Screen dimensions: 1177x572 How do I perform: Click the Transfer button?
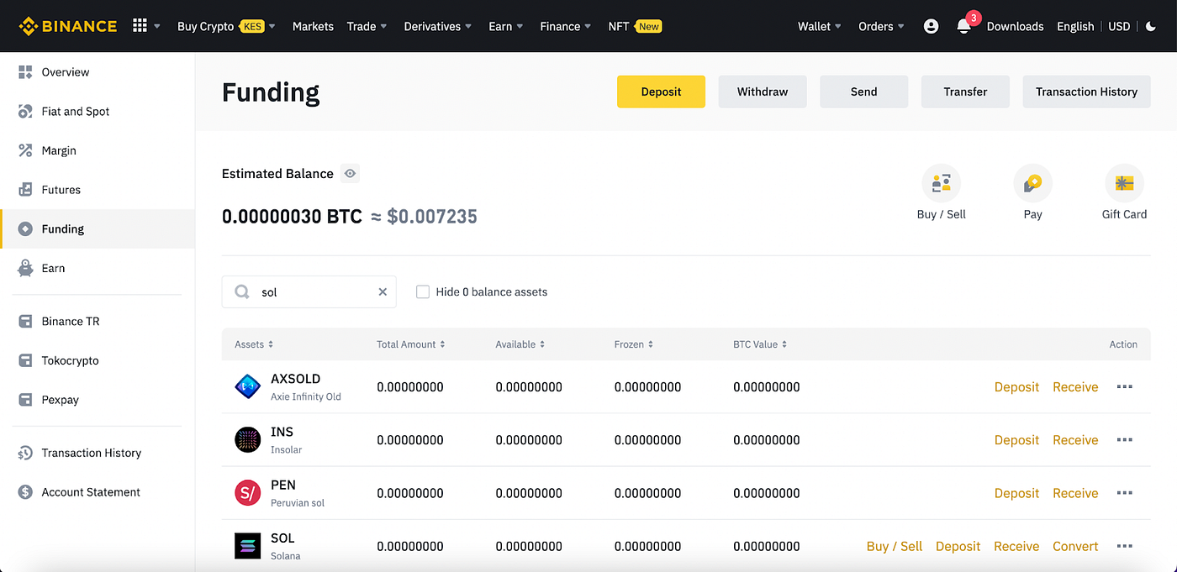965,92
